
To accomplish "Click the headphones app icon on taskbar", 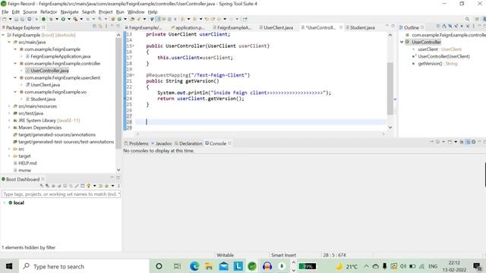I will pyautogui.click(x=267, y=266).
